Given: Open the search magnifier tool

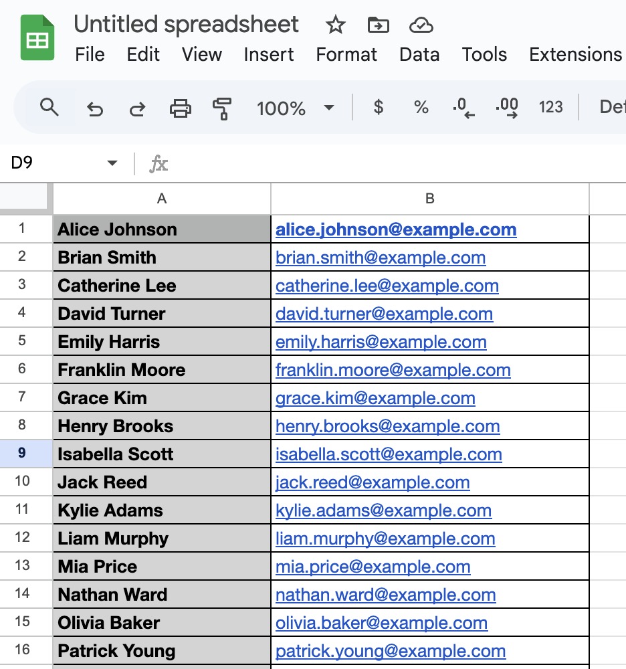Looking at the screenshot, I should tap(49, 107).
